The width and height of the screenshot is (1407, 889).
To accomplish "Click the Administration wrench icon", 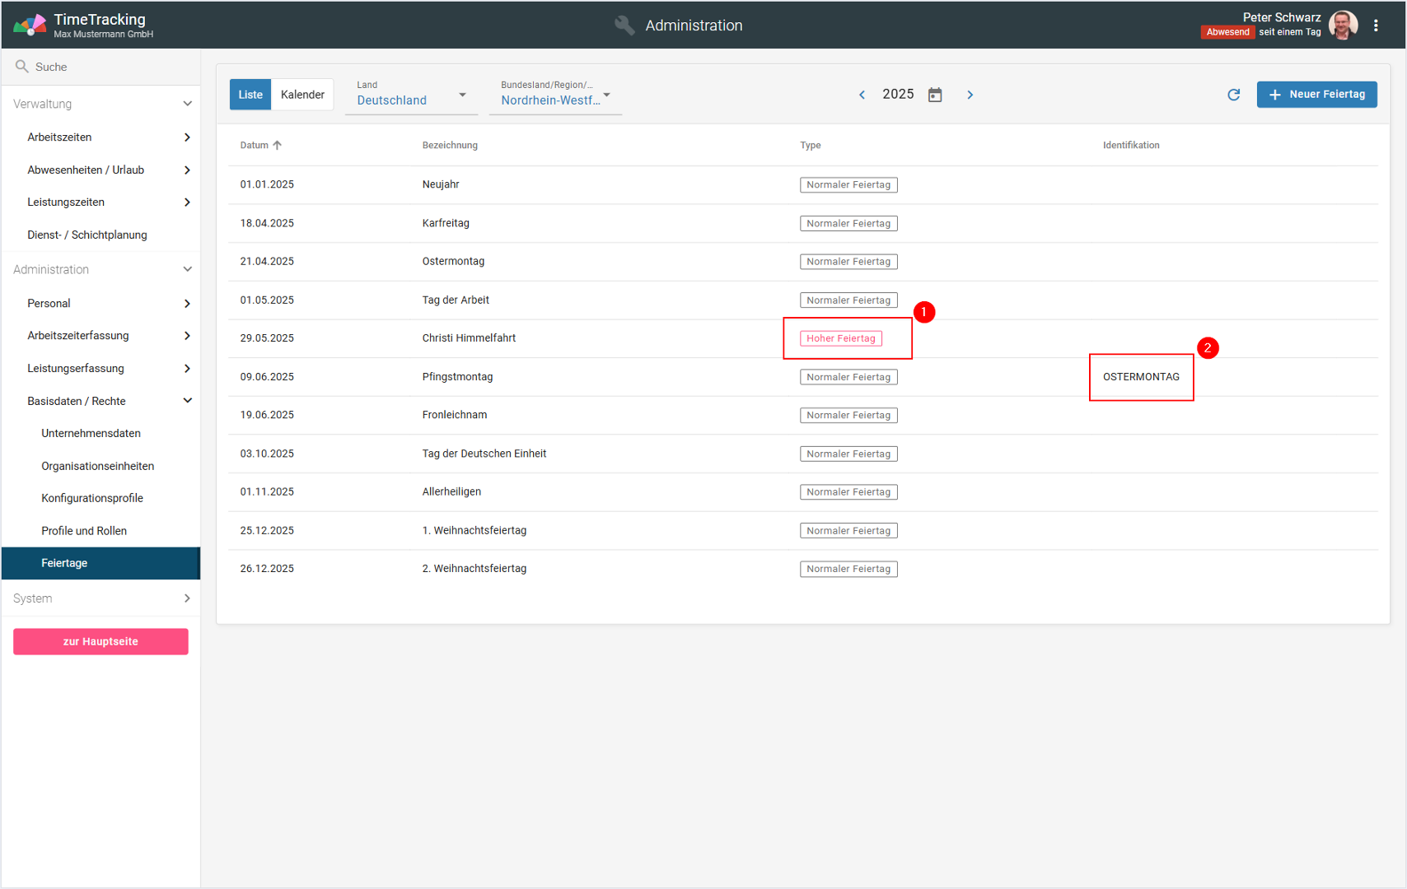I will [x=624, y=26].
